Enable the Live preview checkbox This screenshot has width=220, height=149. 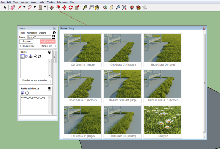tap(21, 46)
